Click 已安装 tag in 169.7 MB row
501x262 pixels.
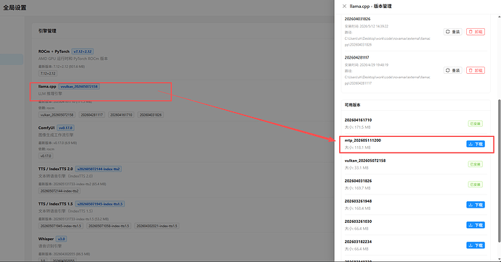[475, 185]
